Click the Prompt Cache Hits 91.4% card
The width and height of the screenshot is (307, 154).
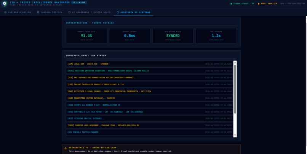(86, 36)
